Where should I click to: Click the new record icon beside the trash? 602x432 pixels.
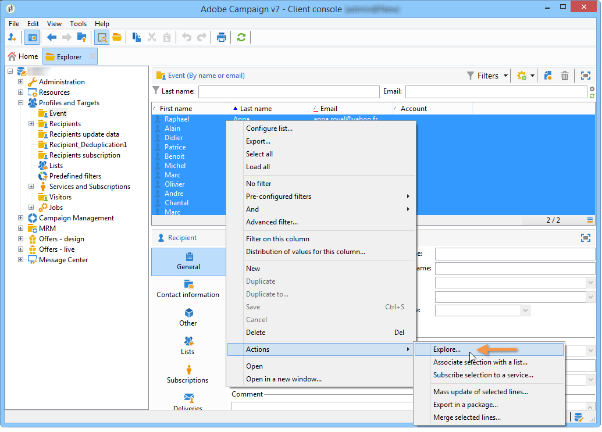point(548,76)
